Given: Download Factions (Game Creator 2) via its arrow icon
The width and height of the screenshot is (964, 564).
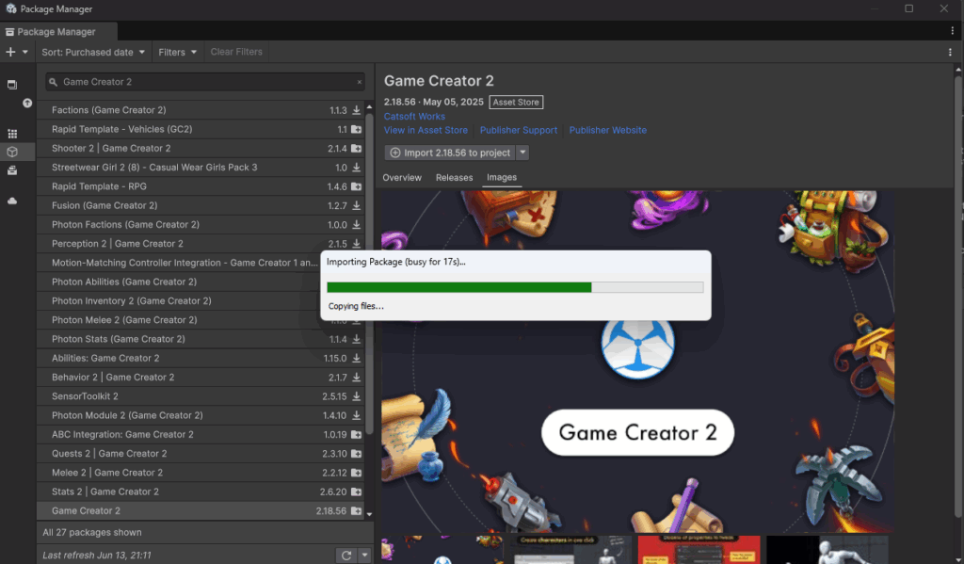Looking at the screenshot, I should click(x=356, y=110).
